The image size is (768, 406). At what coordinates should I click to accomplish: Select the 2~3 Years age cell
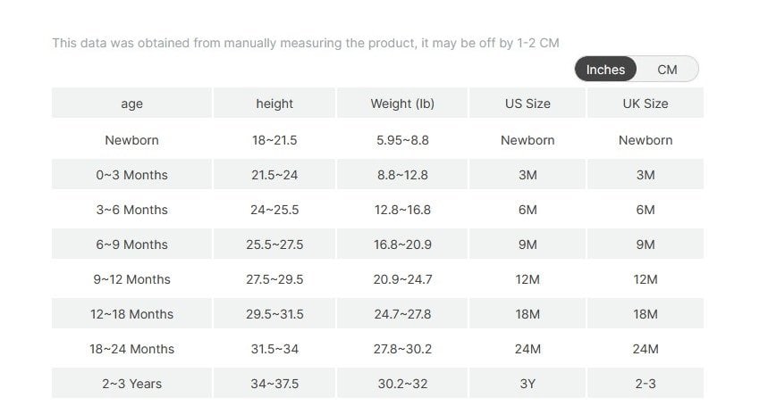pyautogui.click(x=131, y=384)
